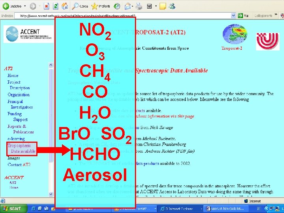284x213 pixels.
Task: Click the sidebar frame scroll-up arrow
Action: [51, 65]
